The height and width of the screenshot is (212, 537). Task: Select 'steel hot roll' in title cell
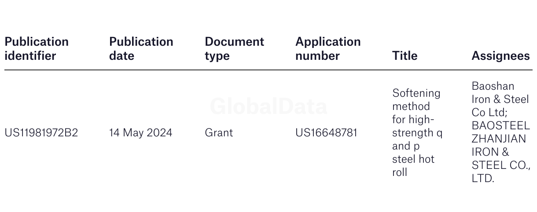click(x=413, y=165)
